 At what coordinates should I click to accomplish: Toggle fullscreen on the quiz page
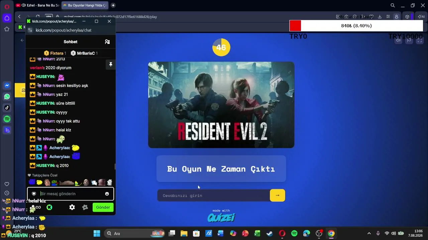pos(420,40)
